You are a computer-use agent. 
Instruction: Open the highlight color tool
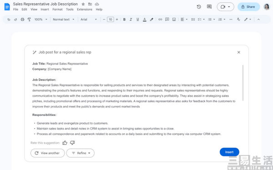point(152,20)
